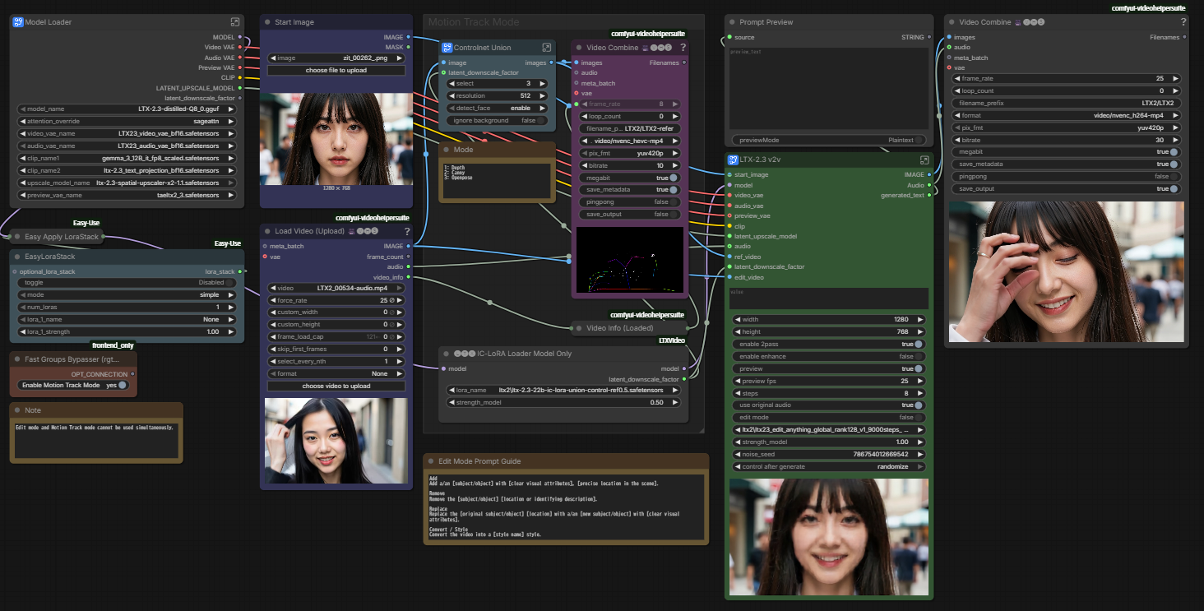Collapse the EasyLoraStack node dot
The height and width of the screenshot is (611, 1204).
[x=16, y=257]
